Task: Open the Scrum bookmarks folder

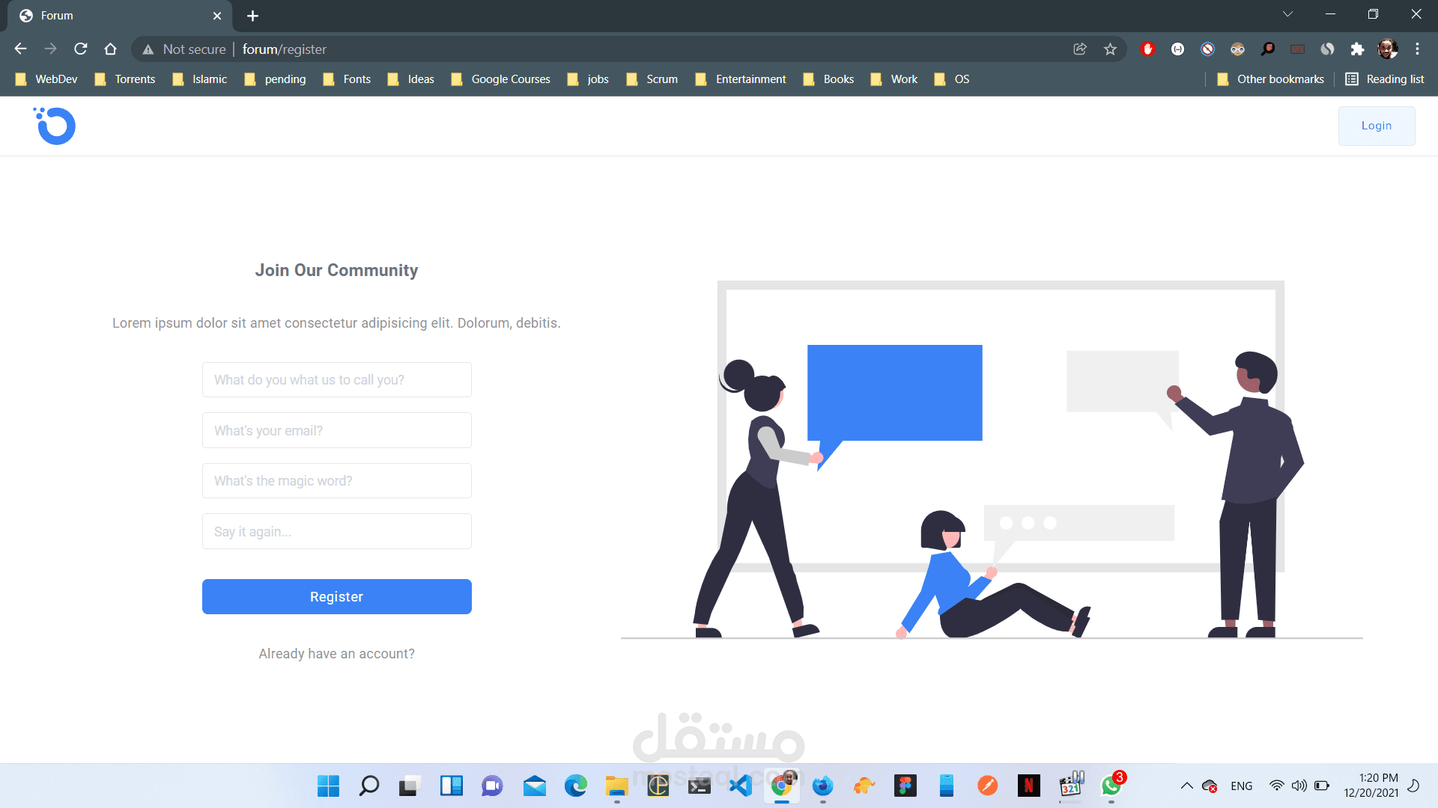Action: 652,79
